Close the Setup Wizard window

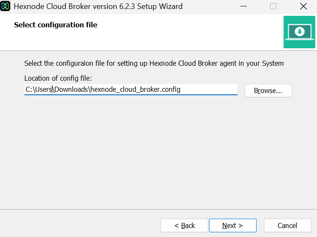point(303,6)
